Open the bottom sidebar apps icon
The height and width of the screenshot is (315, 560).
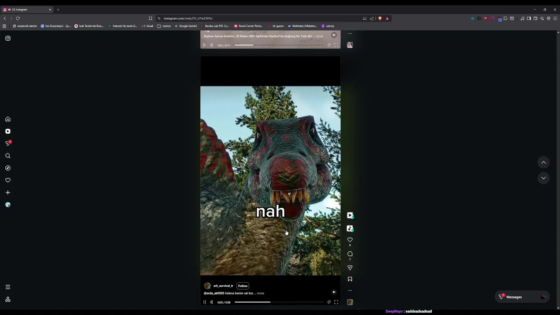8,299
